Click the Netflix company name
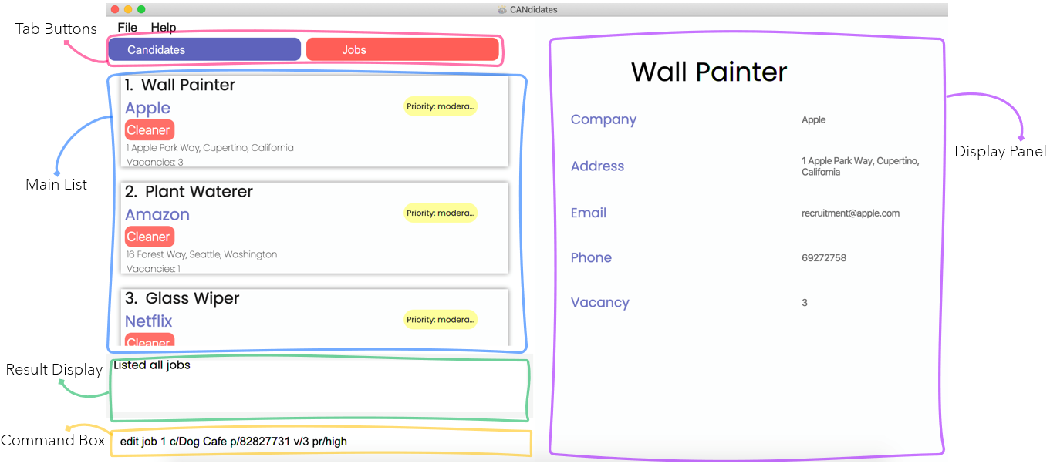 click(x=149, y=321)
